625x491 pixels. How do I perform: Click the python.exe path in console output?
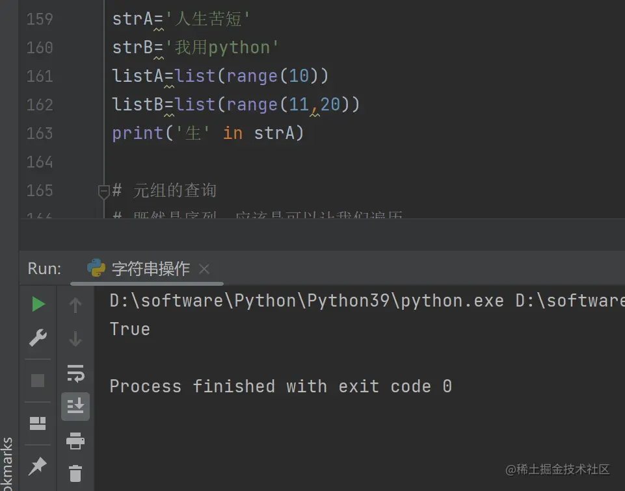(306, 301)
